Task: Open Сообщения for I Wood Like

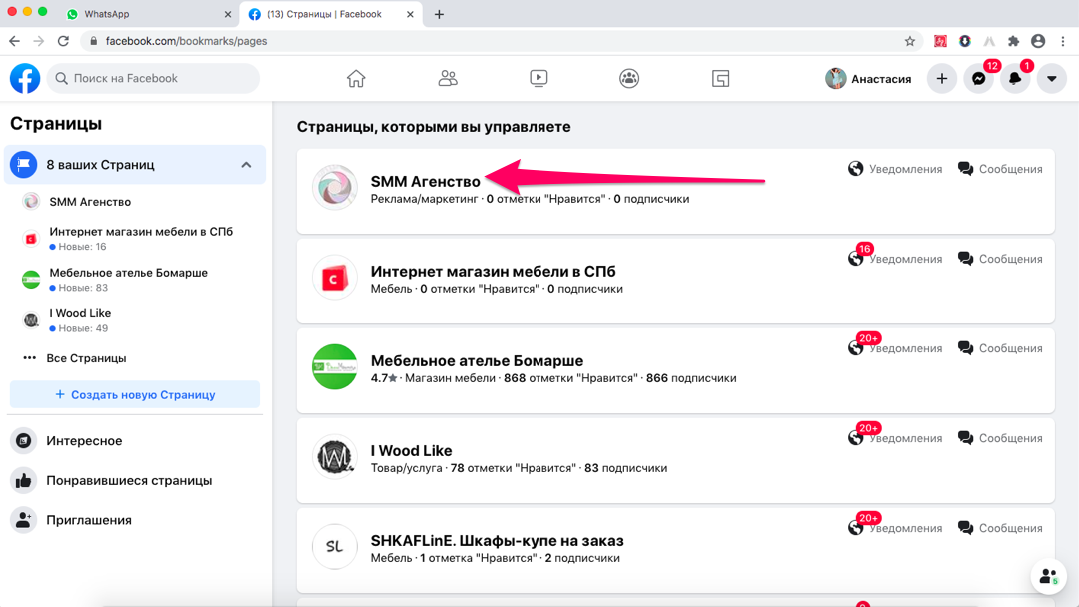Action: (1000, 438)
